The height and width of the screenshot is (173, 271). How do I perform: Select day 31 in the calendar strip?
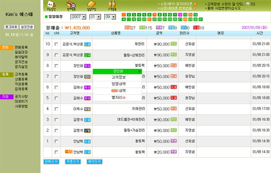[201, 19]
